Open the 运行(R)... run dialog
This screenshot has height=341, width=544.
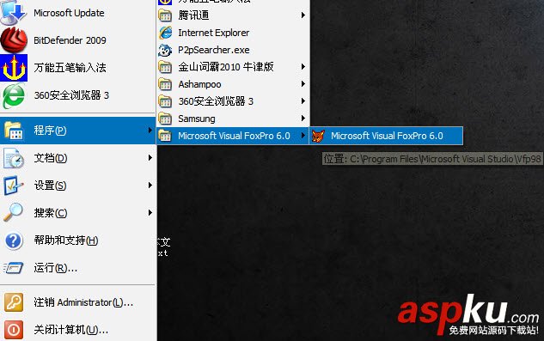click(x=77, y=268)
